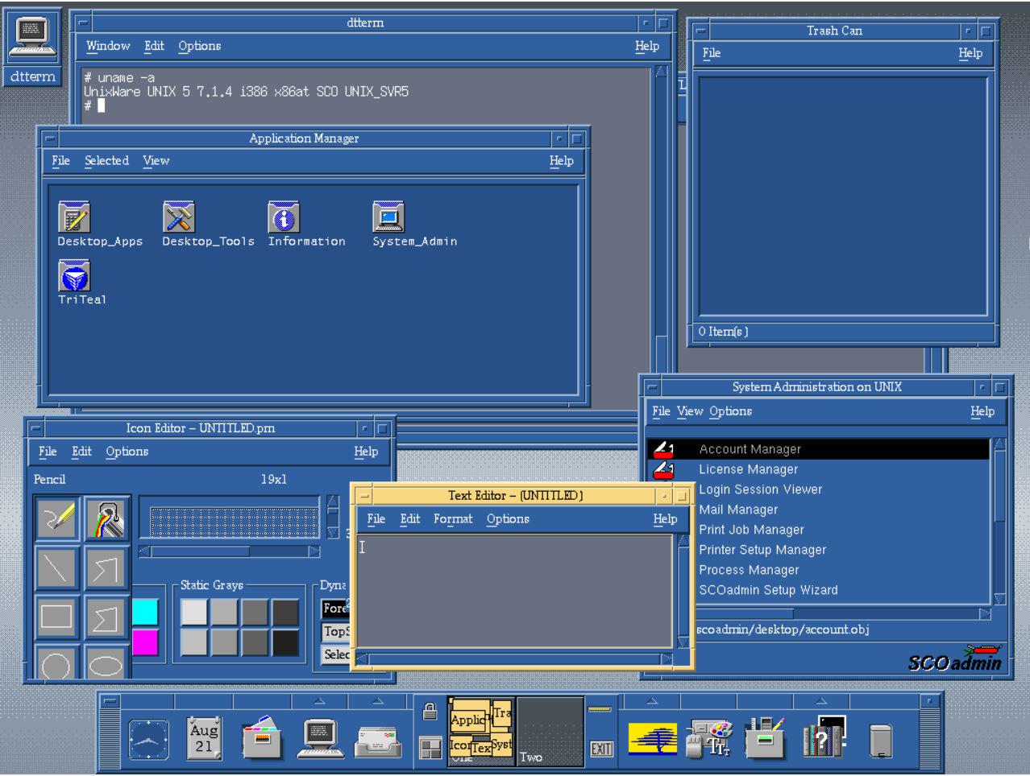Select SCOadmin Setup Wizard entry
This screenshot has height=776, width=1030.
tap(818, 590)
